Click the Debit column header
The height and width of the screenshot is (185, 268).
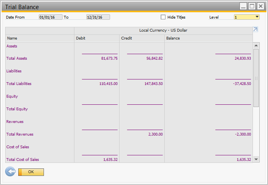coord(97,38)
